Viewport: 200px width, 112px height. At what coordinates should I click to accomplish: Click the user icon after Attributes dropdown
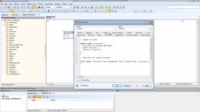75,7
